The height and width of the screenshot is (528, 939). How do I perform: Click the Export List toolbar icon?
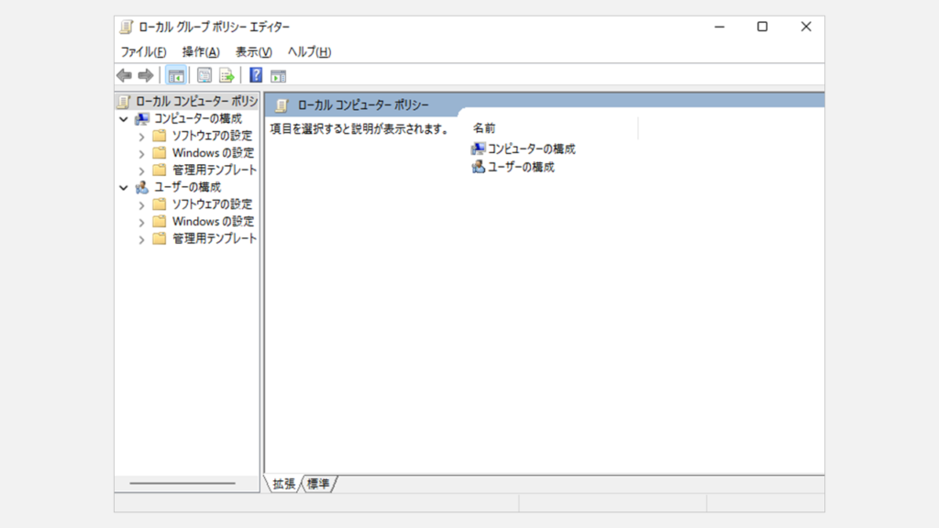pyautogui.click(x=226, y=75)
